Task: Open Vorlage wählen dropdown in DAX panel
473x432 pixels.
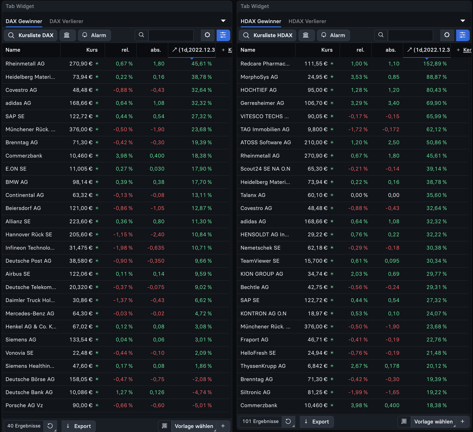Action: point(194,426)
